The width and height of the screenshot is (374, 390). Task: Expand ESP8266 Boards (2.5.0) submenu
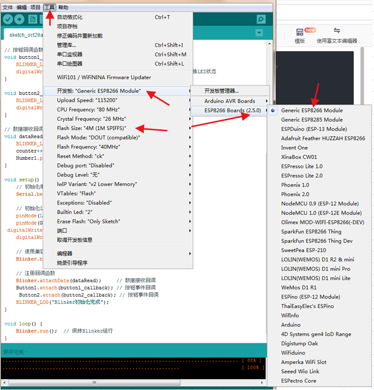230,110
